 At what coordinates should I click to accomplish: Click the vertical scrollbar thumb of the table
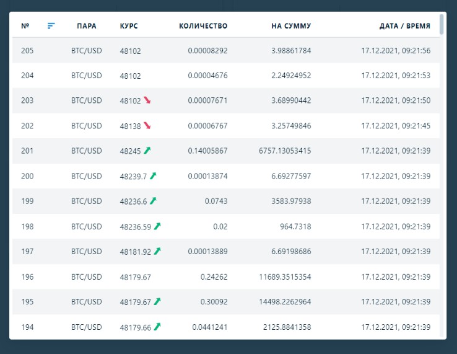tap(442, 24)
